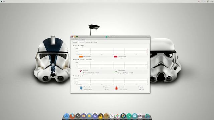This screenshot has width=214, height=120.
Task: Click the memory pie chart icon
Action: [81, 71]
